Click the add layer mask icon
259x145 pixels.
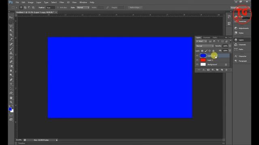208,70
